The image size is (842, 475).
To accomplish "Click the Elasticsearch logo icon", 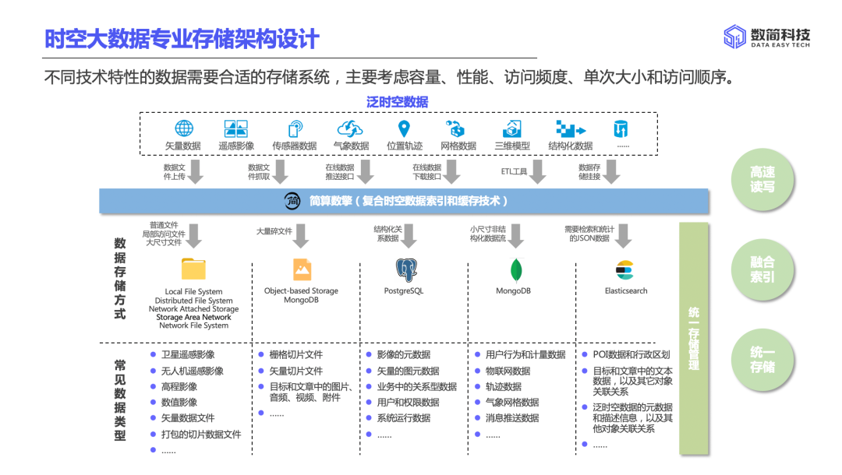I will (624, 270).
